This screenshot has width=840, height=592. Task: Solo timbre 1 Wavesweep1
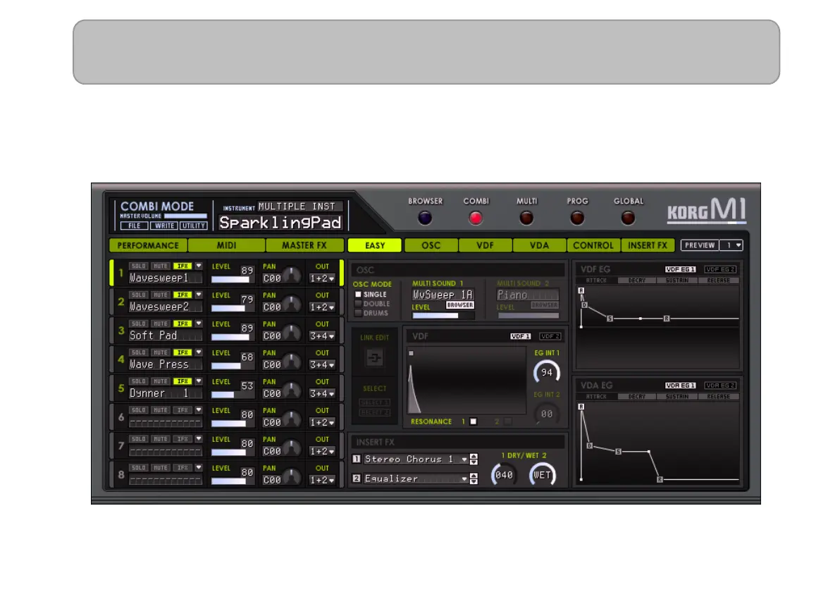click(x=138, y=266)
